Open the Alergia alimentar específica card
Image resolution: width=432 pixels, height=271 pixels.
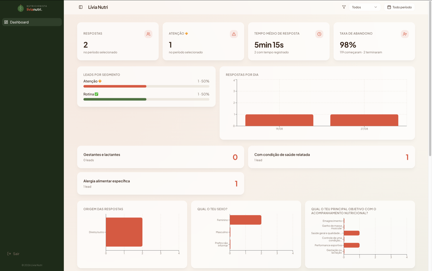[160, 184]
